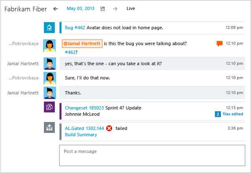The image size is (251, 173).
Task: View the Build Summary link
Action: [81, 135]
